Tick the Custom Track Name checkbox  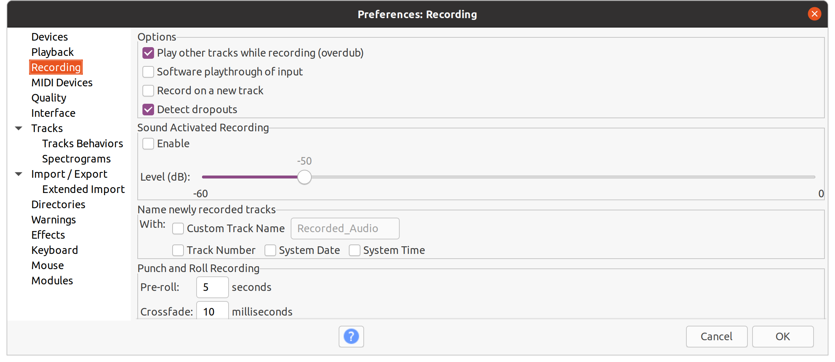coord(178,229)
